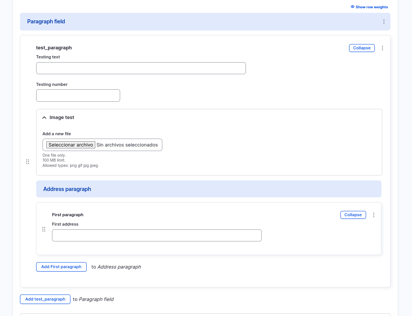Open the three-dot actions menu for test_paragraph

point(382,48)
